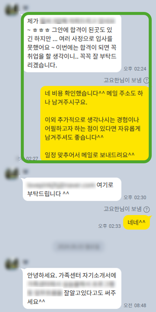Select the white bubble ending with 꼭꼭 잘 부탁드리겠습니다
The height and width of the screenshot is (312, 156).
click(72, 43)
